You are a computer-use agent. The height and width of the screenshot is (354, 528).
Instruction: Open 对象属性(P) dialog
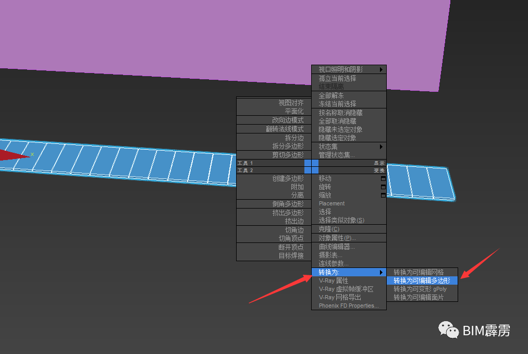point(349,238)
